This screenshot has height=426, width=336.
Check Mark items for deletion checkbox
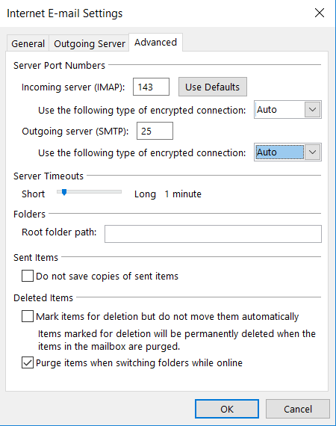[x=28, y=316]
